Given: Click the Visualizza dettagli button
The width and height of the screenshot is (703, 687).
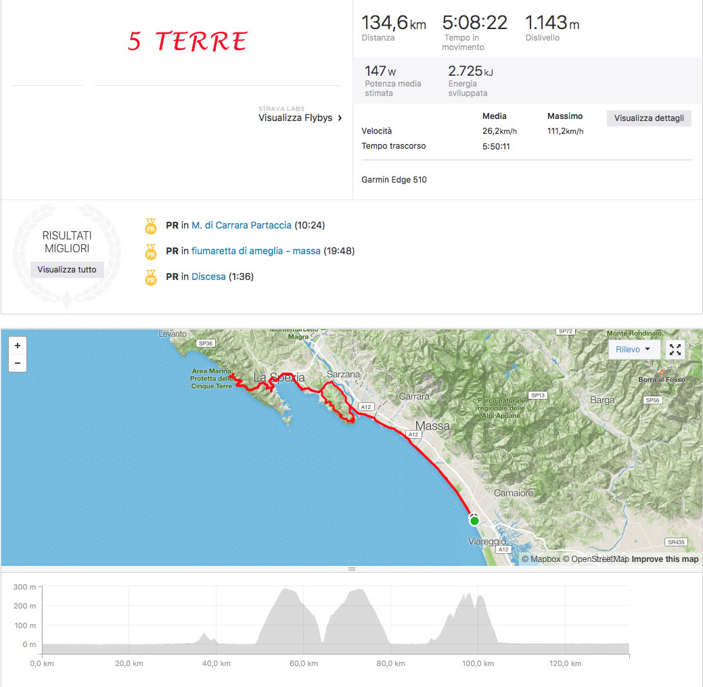Looking at the screenshot, I should pyautogui.click(x=649, y=118).
